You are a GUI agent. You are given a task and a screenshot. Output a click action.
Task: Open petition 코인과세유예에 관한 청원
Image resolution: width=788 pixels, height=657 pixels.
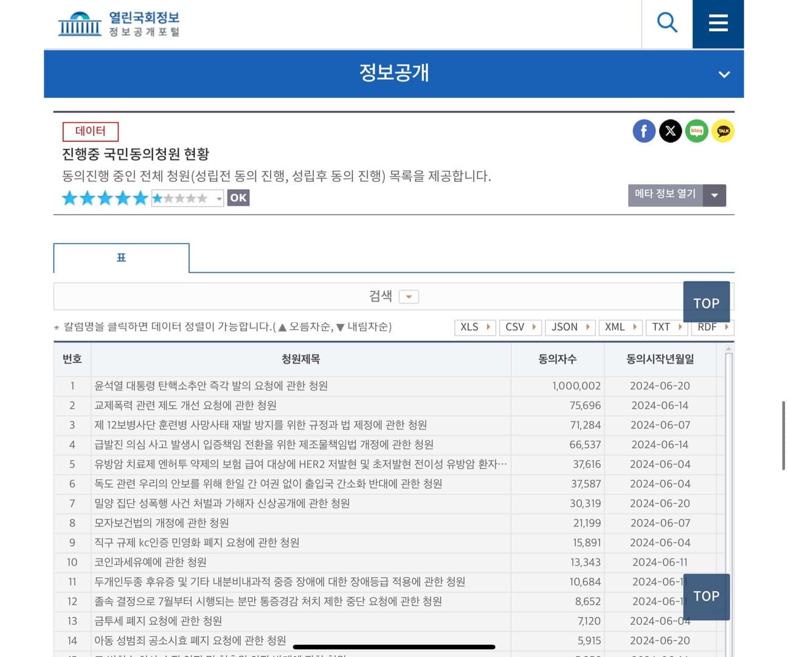tap(150, 562)
